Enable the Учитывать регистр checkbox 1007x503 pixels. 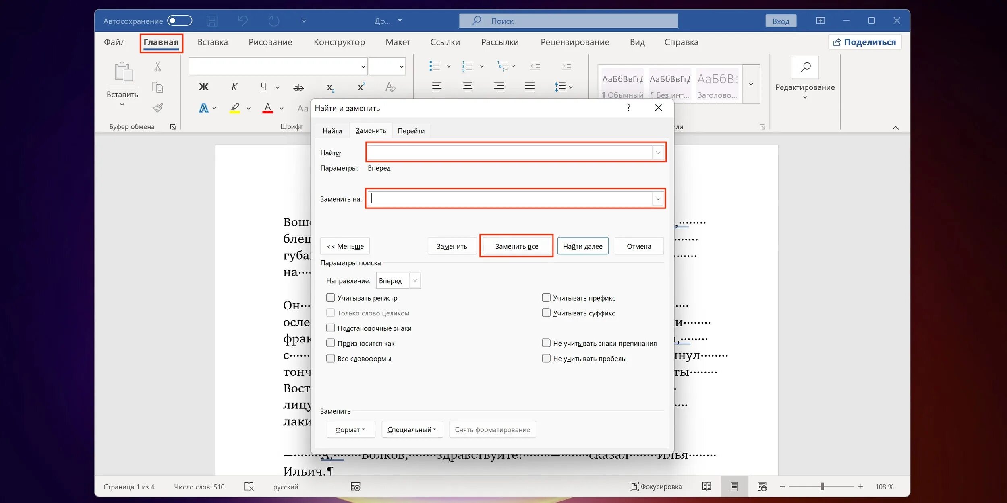tap(331, 298)
